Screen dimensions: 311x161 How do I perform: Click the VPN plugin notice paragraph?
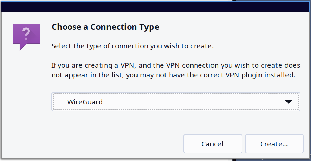click(176, 70)
